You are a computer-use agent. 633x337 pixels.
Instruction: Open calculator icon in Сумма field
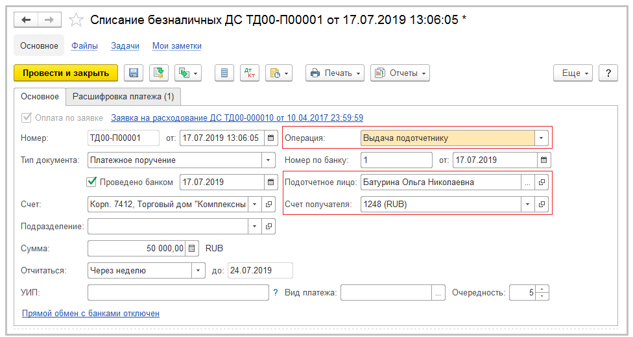[x=192, y=249]
